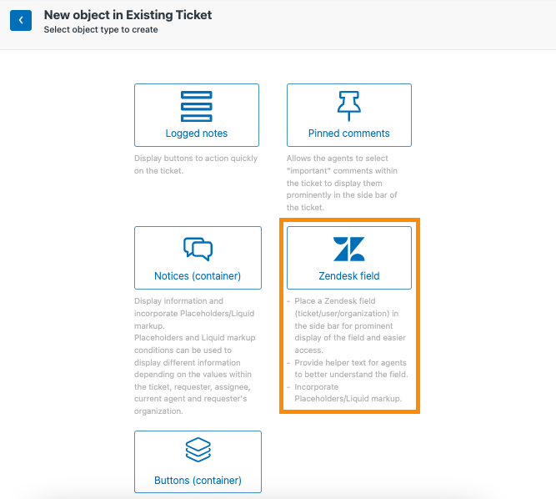Open the "Pinned comments" label link
Image resolution: width=556 pixels, height=499 pixels.
[x=349, y=133]
